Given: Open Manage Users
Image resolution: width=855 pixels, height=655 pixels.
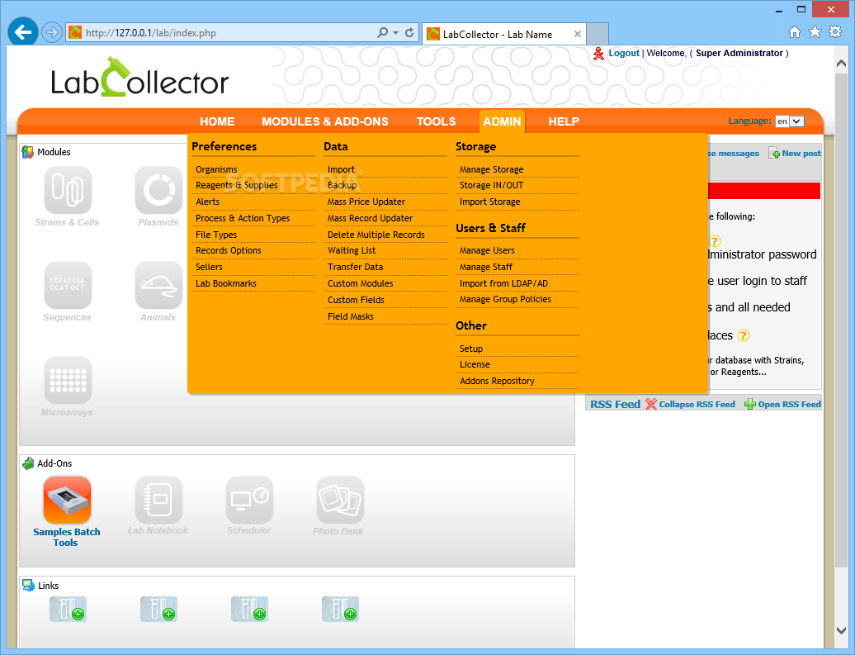Looking at the screenshot, I should pos(487,250).
